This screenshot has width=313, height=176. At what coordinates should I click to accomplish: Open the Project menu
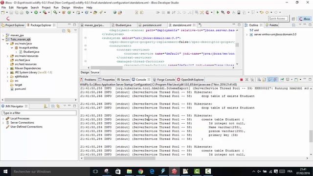tap(46, 7)
